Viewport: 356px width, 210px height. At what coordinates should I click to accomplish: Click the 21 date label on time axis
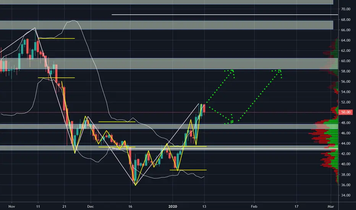pyautogui.click(x=65, y=206)
